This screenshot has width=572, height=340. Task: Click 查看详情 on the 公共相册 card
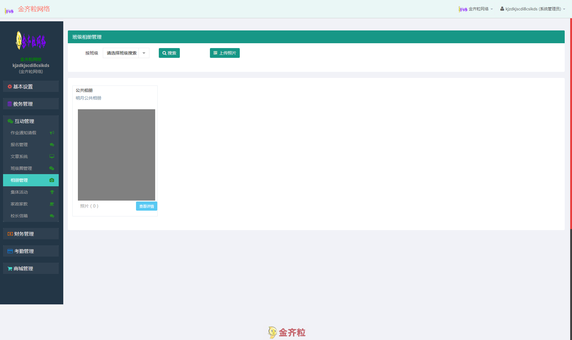147,206
